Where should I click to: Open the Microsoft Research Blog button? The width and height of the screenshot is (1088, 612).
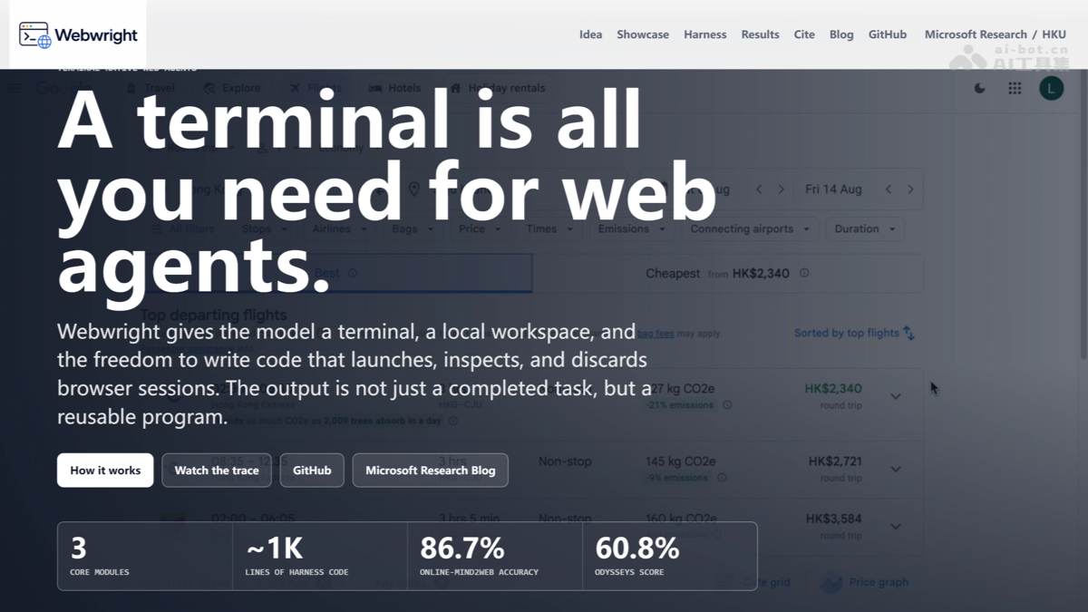[x=431, y=471]
